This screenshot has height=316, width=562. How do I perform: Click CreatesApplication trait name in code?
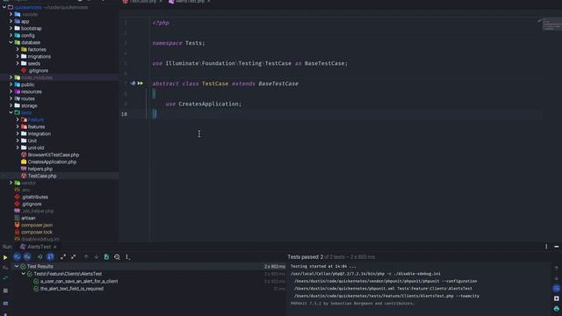click(x=208, y=104)
